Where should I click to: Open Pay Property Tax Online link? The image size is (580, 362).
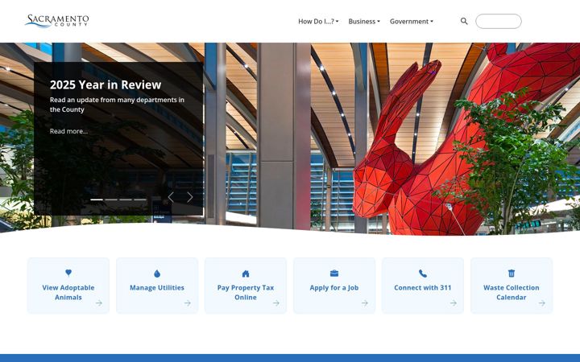click(246, 286)
